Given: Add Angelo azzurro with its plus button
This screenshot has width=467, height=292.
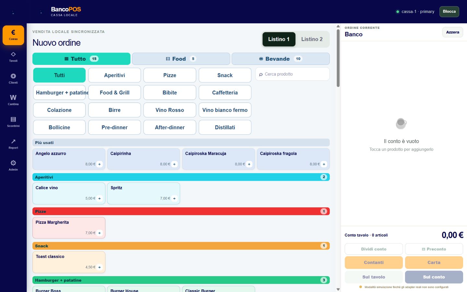Looking at the screenshot, I should click(x=100, y=164).
